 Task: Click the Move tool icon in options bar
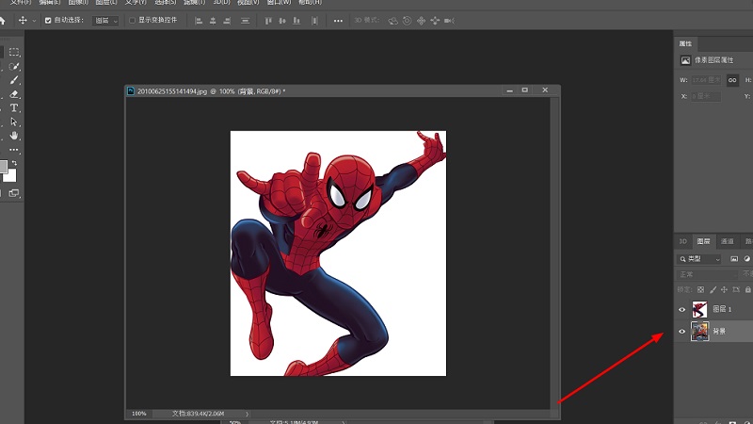pos(23,21)
